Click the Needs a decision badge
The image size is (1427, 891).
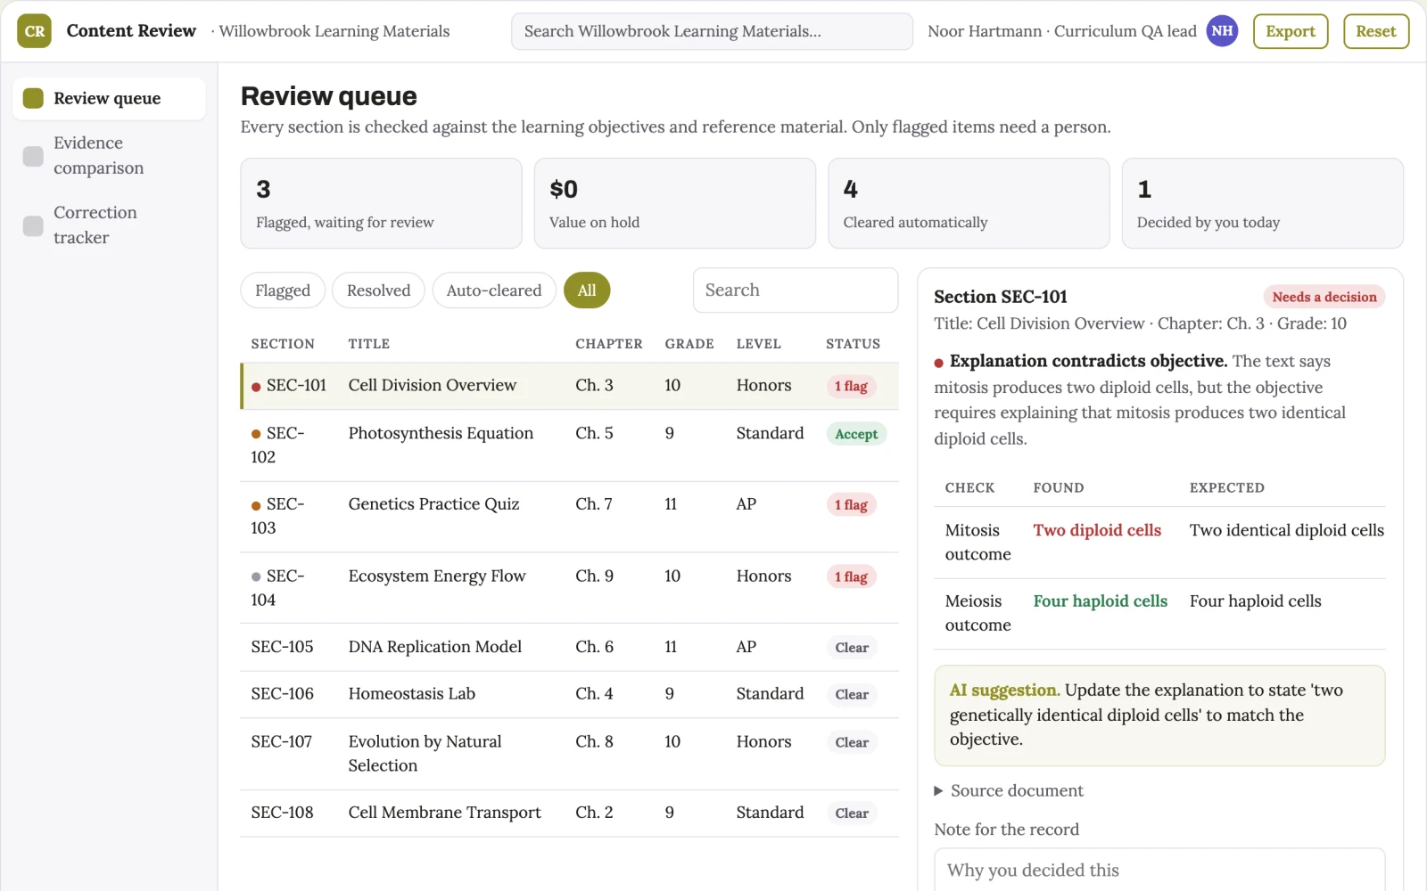[x=1324, y=297]
